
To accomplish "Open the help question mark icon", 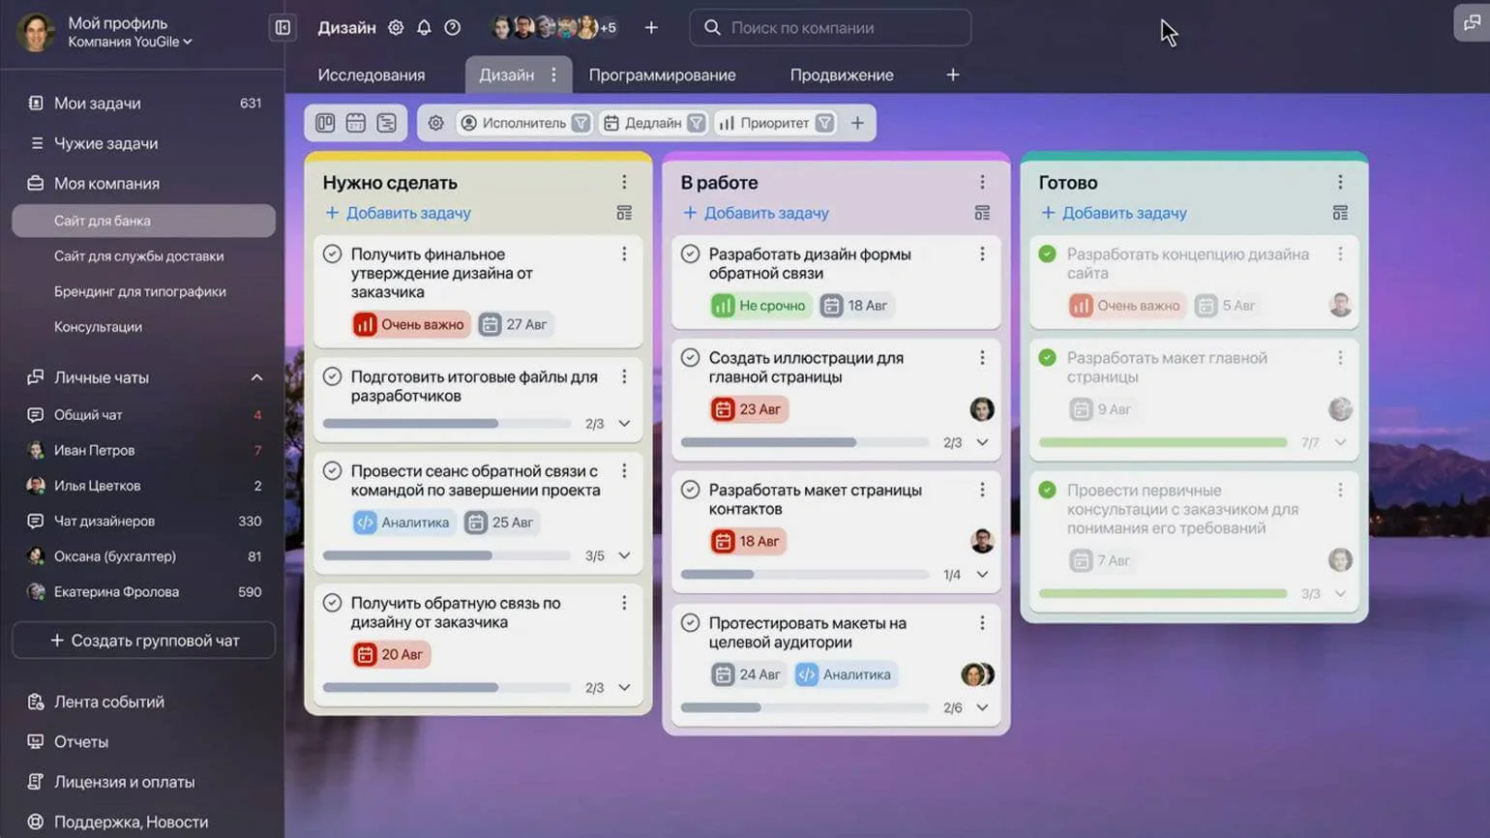I will [452, 28].
